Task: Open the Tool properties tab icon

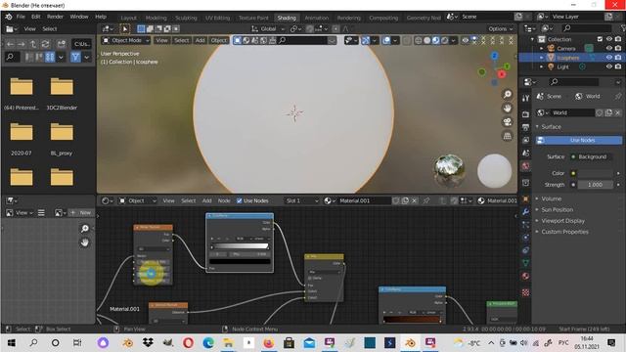Action: (x=525, y=98)
